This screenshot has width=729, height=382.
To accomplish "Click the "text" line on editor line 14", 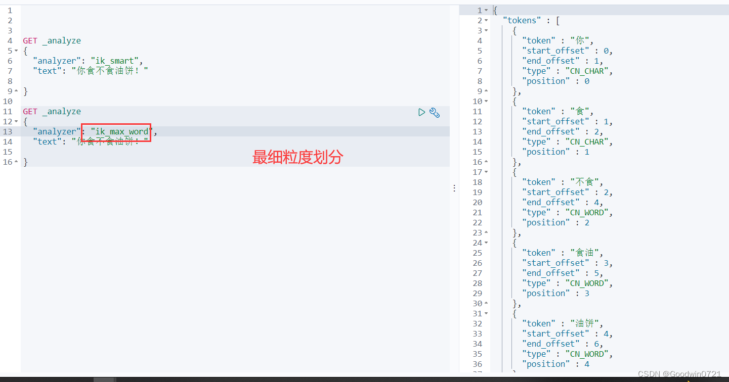I will tap(91, 141).
